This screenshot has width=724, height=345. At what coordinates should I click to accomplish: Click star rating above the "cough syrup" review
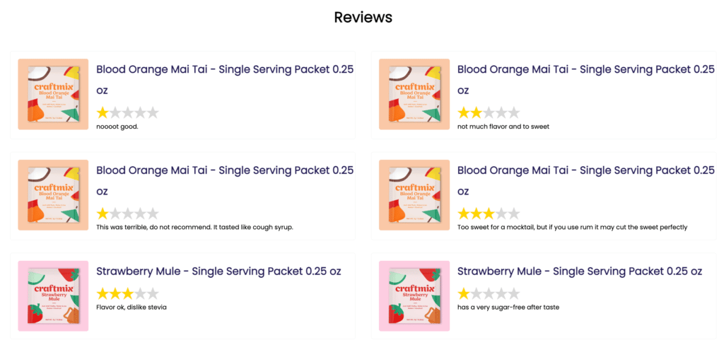tap(128, 214)
